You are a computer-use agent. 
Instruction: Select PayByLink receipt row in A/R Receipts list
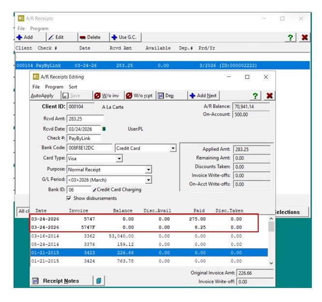tap(162, 66)
